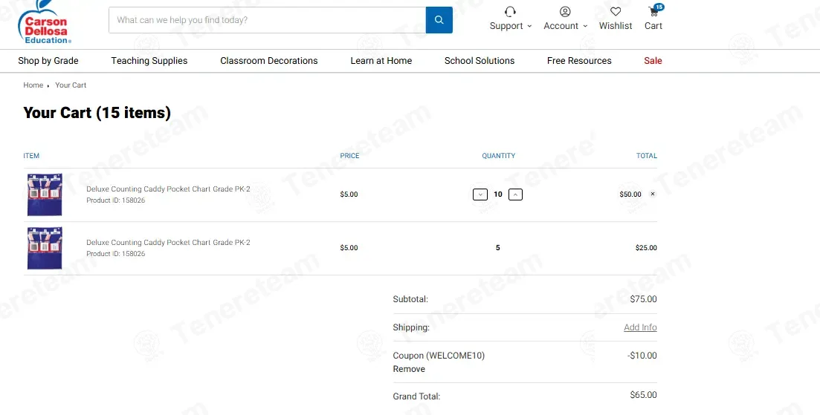Image resolution: width=820 pixels, height=415 pixels.
Task: Open the Classroom Decorations menu
Action: click(x=269, y=61)
